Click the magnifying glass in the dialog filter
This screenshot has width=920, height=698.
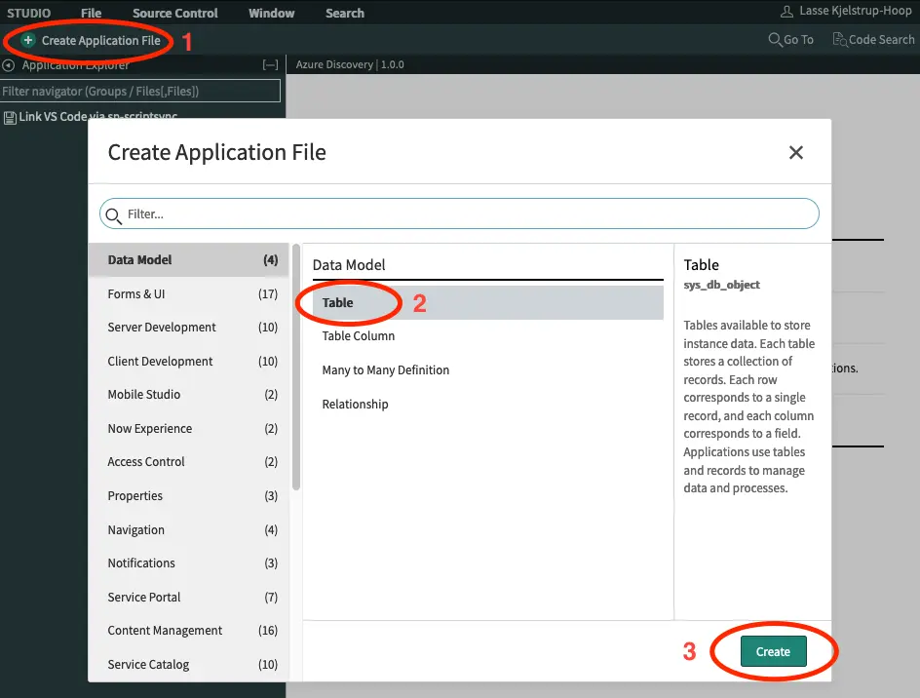tap(114, 213)
